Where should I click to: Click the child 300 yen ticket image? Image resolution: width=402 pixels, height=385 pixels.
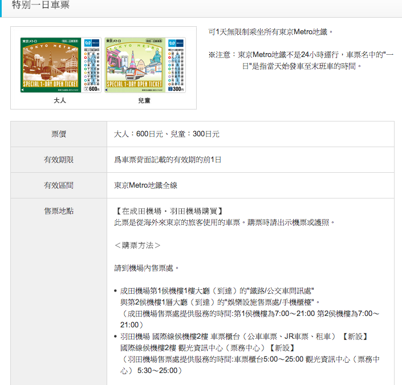[145, 65]
